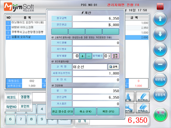This screenshot has height=128, width=171.
Task: Click second blank teal quick-cash button
Action: 77,31
